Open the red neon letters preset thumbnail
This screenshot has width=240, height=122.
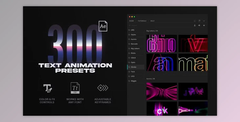193,44
